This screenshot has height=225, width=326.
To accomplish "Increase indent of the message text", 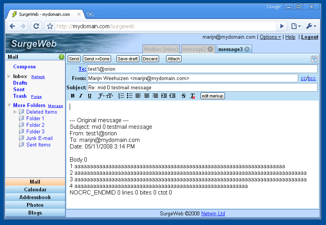I will coord(164,96).
